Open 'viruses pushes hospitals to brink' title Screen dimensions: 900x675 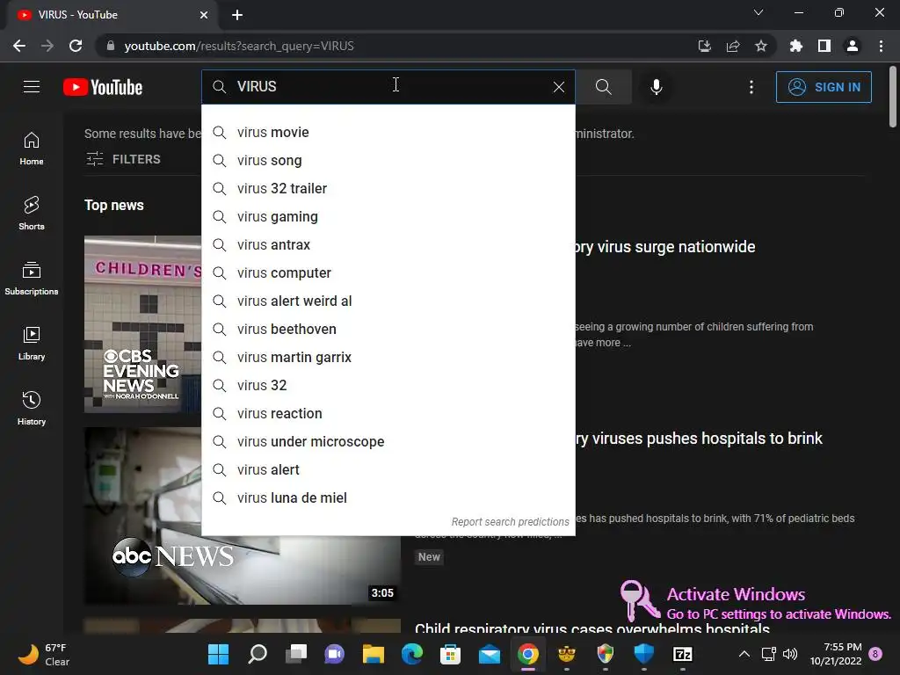point(699,439)
